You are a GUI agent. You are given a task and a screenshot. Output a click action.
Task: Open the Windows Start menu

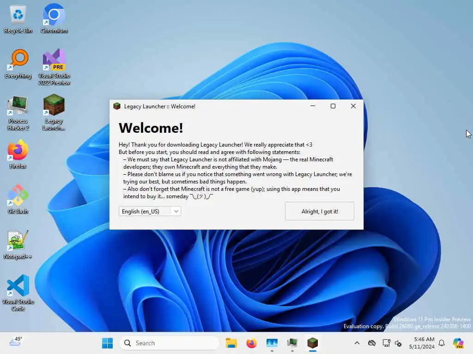click(x=107, y=343)
